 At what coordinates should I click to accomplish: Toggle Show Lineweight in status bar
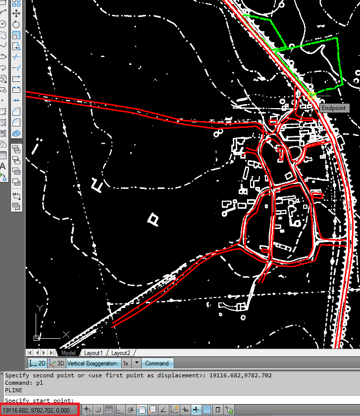tap(197, 410)
